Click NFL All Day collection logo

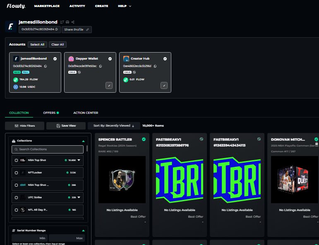[x=23, y=210]
